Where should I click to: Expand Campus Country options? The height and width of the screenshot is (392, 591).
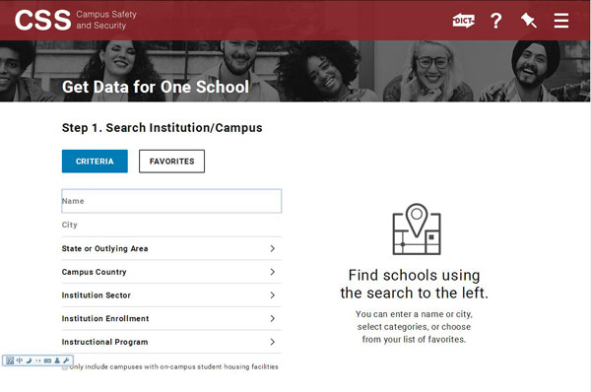pos(171,272)
